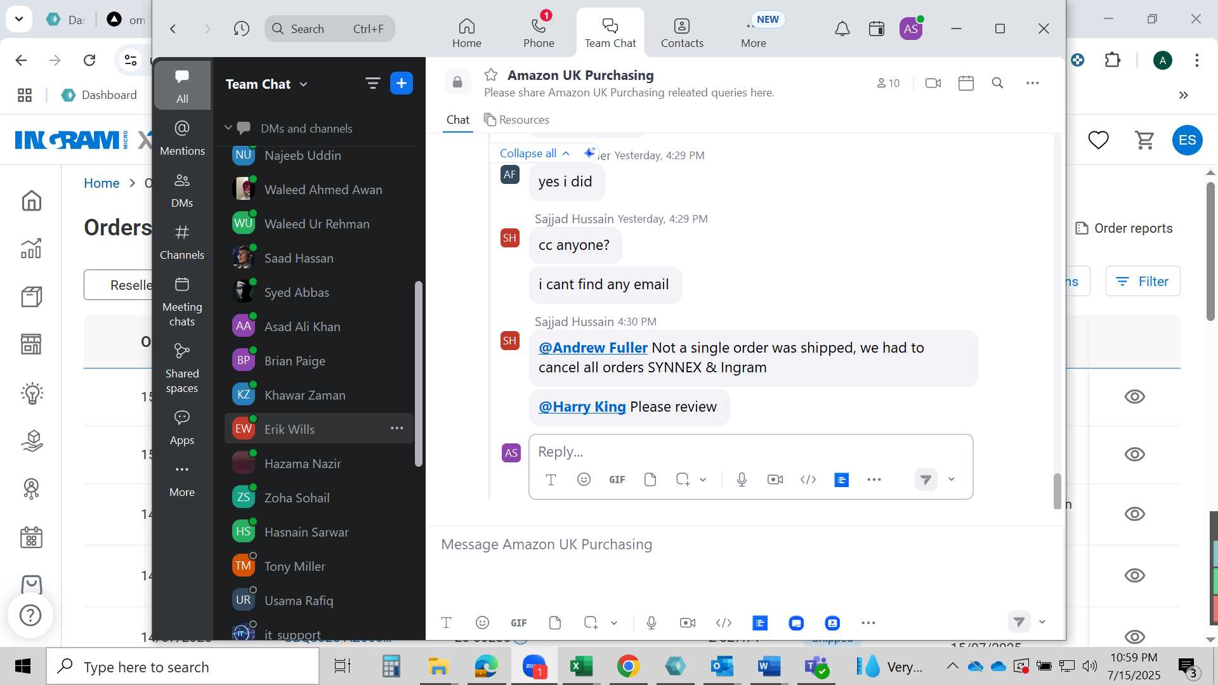
Task: Toggle text formatting in the main message toolbar
Action: click(x=446, y=623)
